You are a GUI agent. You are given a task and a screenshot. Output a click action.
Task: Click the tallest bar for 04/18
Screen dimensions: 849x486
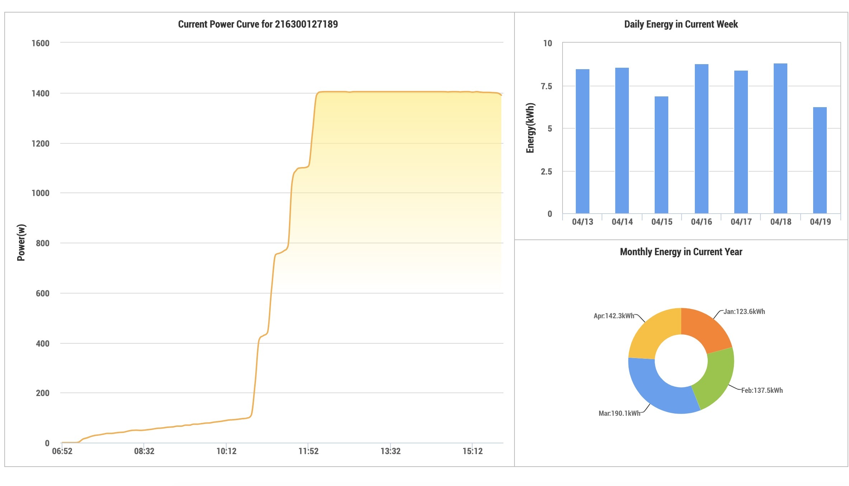[780, 139]
